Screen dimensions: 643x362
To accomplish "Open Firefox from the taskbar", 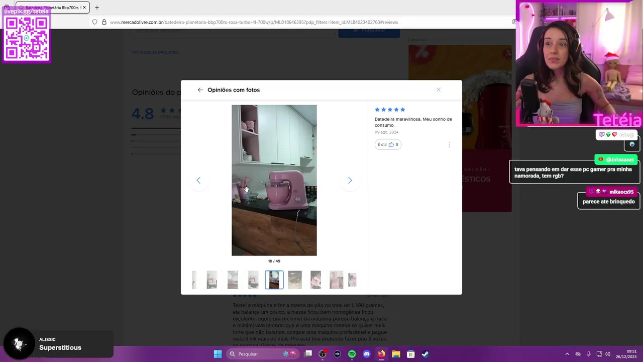I will coord(381,354).
